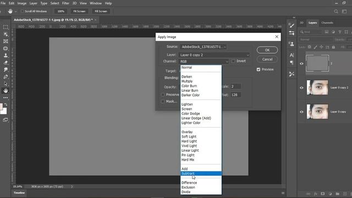The image size is (352, 198).
Task: Uncheck the Preview checkbox
Action: (x=258, y=69)
